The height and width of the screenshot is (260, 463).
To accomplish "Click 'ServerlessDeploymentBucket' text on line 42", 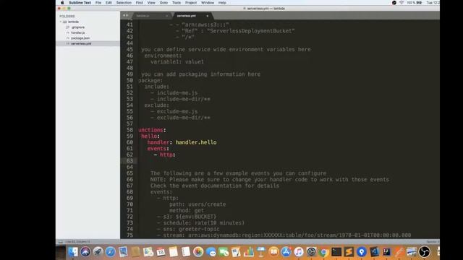I will tap(251, 31).
